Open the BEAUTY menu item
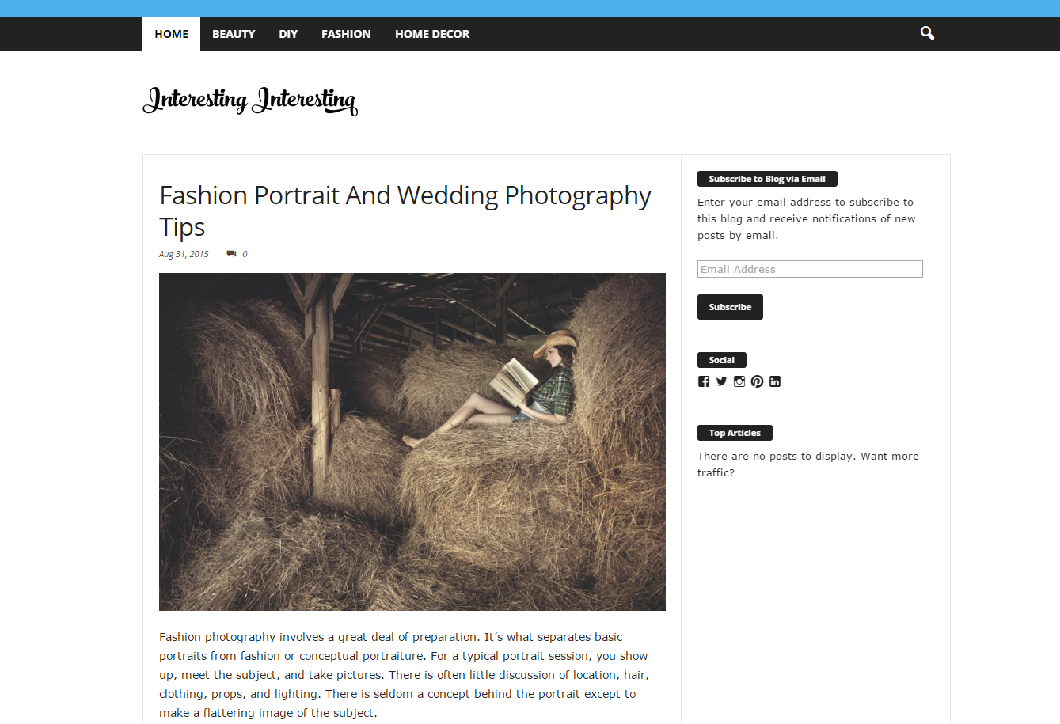Screen dimensions: 1060x724 (x=234, y=34)
